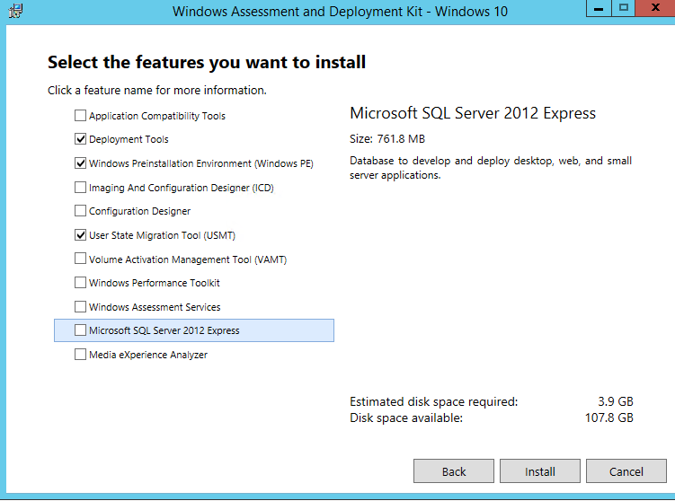Show info for Deployment Tools label
Screen dimensions: 675x501
coord(129,139)
